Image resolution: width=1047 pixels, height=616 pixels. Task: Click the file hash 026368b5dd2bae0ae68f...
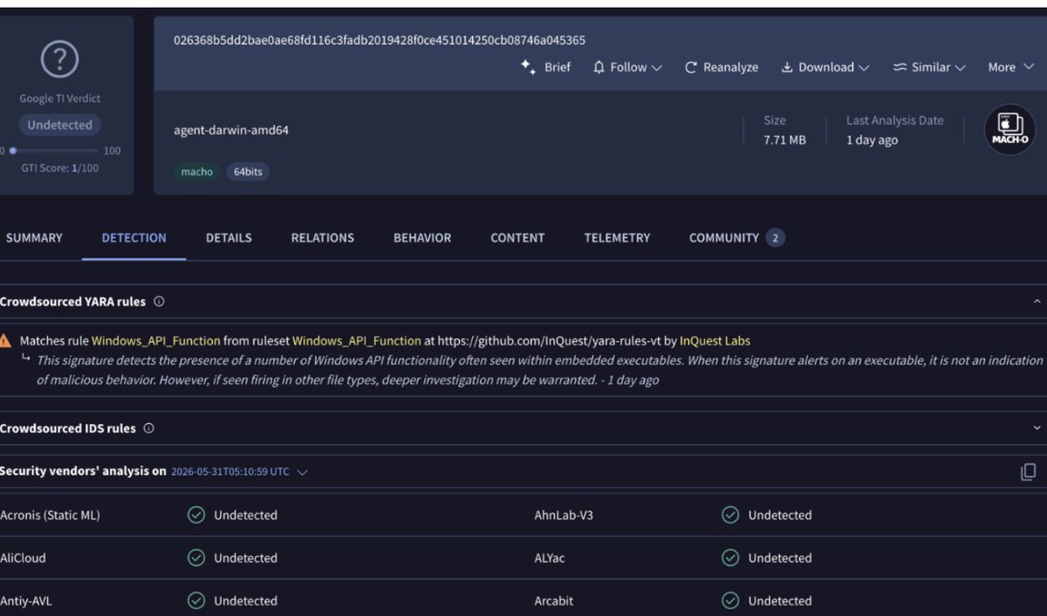point(380,40)
